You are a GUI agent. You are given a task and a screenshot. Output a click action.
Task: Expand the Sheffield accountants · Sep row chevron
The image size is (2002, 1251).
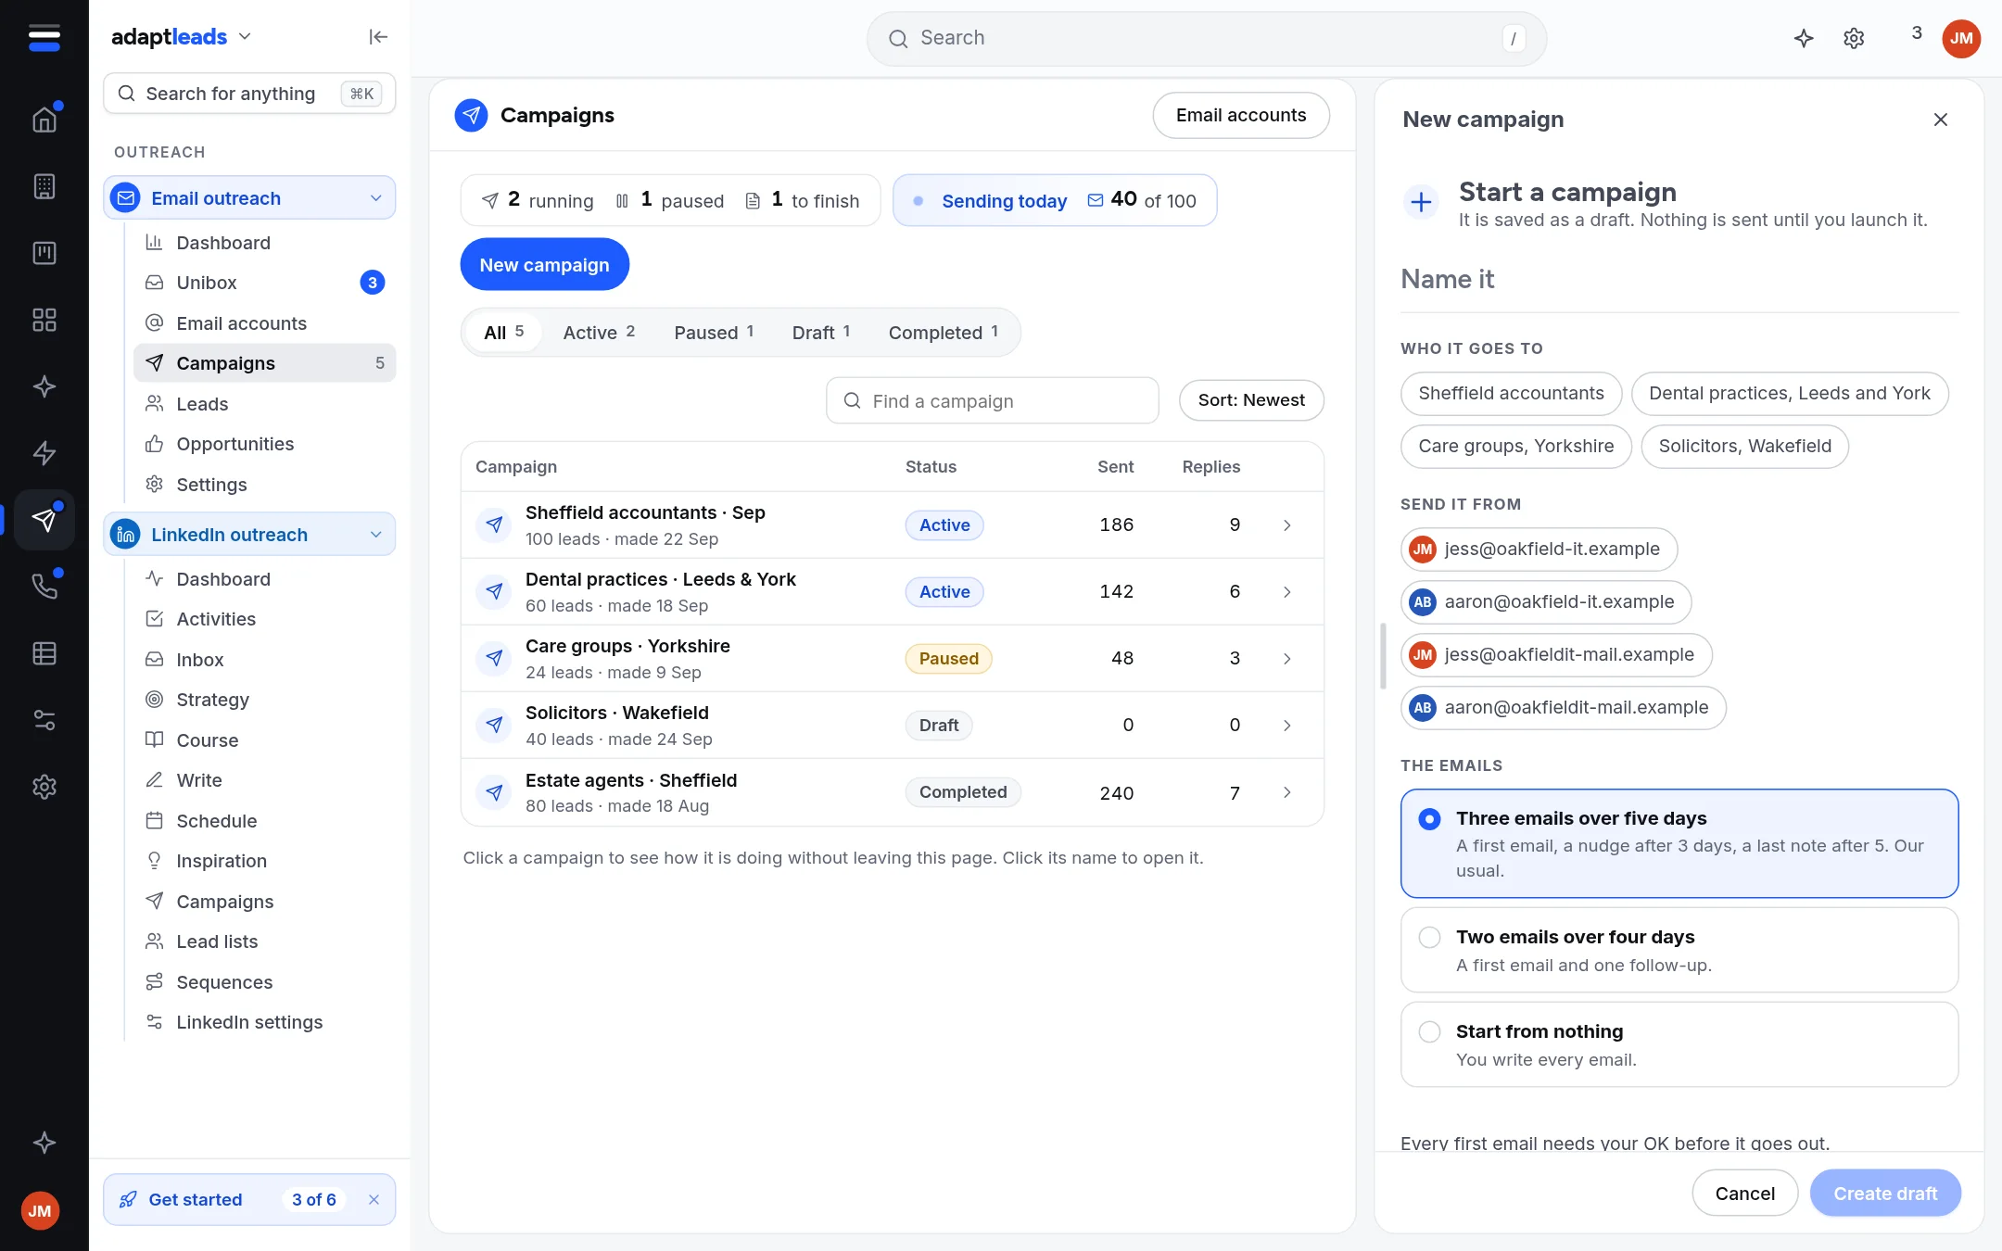pyautogui.click(x=1286, y=525)
